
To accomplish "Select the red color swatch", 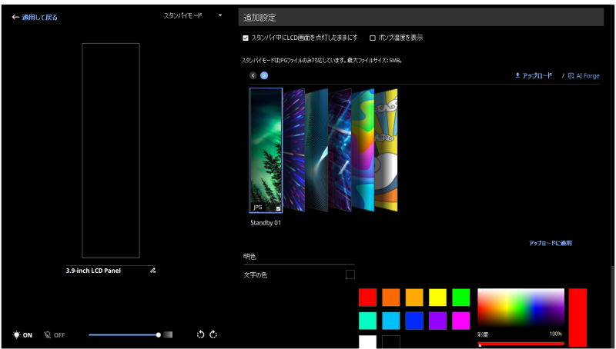I will [367, 297].
